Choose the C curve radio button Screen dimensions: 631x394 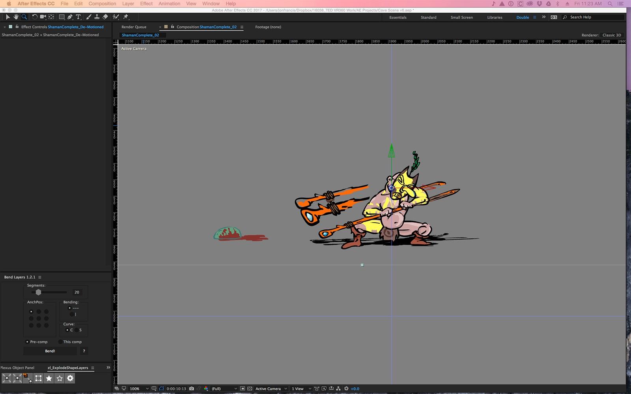tap(67, 330)
